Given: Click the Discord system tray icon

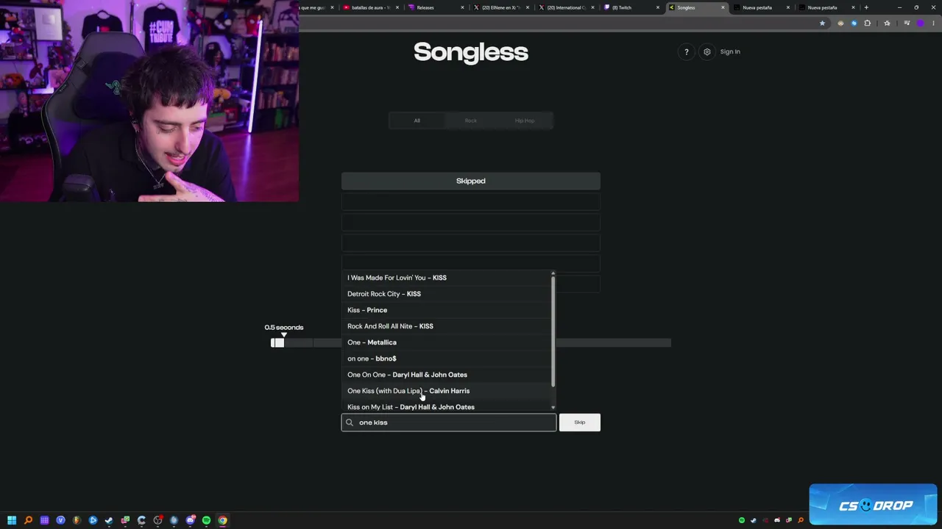Looking at the screenshot, I should (x=777, y=520).
